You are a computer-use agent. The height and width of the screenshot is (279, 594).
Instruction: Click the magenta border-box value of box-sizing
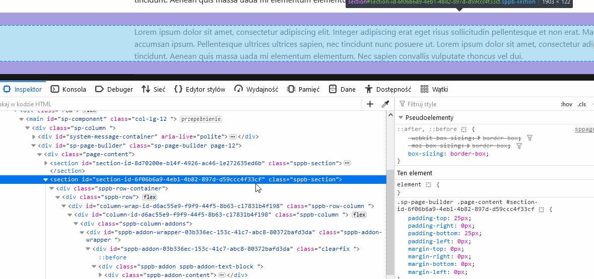pos(469,154)
